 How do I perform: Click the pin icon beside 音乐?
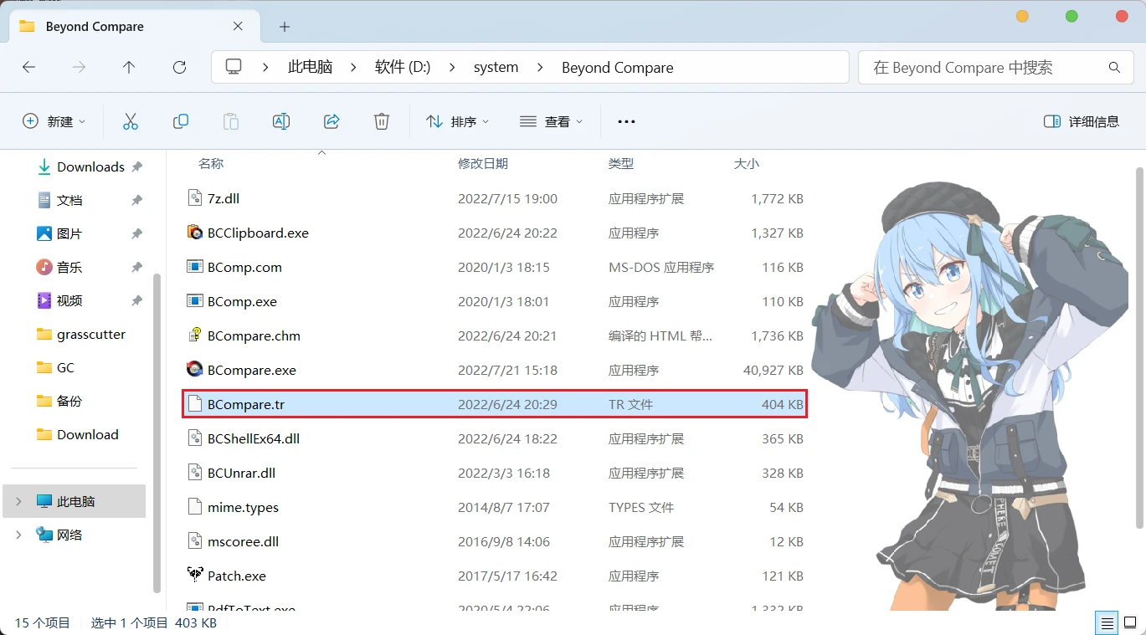pos(136,268)
